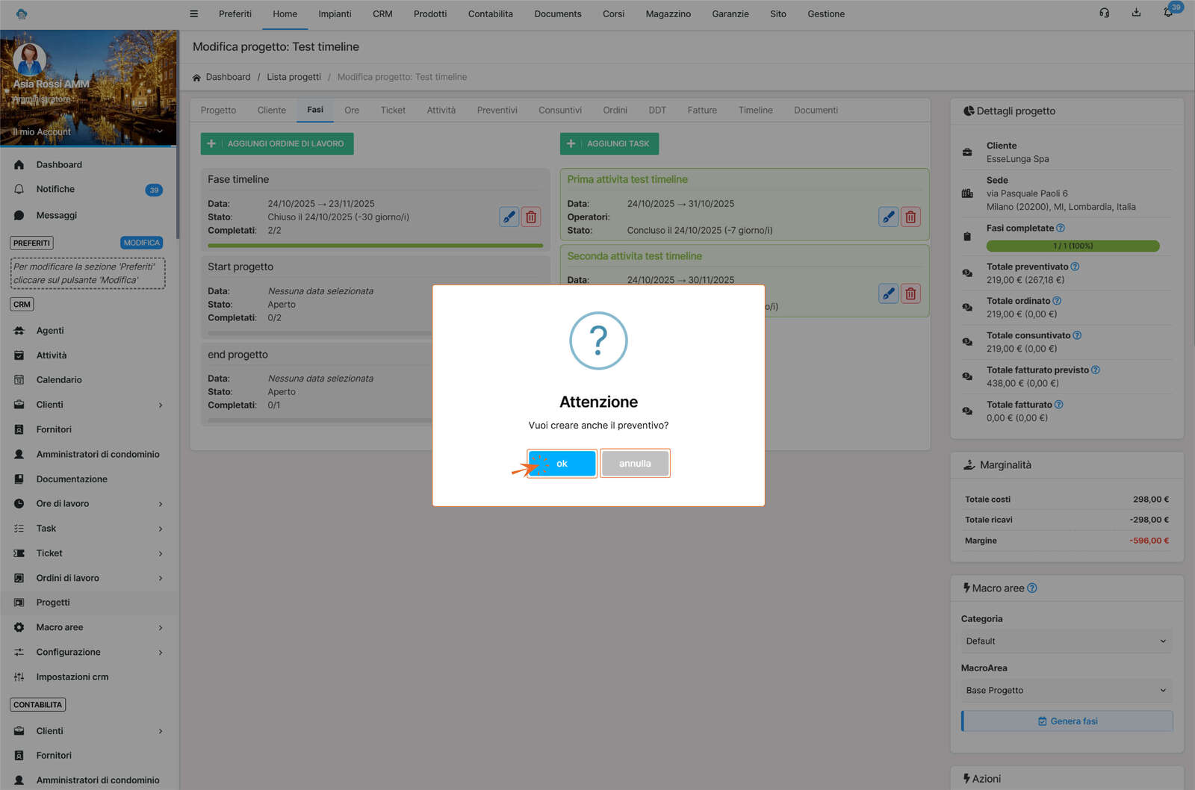The height and width of the screenshot is (790, 1195).
Task: Click the Totale preventivato help icon
Action: pyautogui.click(x=1075, y=267)
